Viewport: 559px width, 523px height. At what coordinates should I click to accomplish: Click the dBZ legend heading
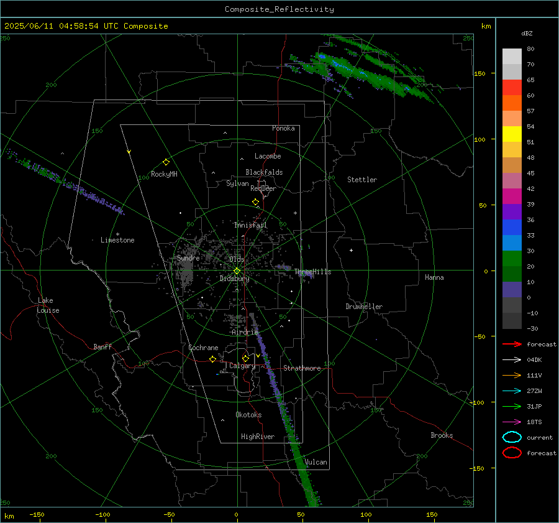coord(527,33)
